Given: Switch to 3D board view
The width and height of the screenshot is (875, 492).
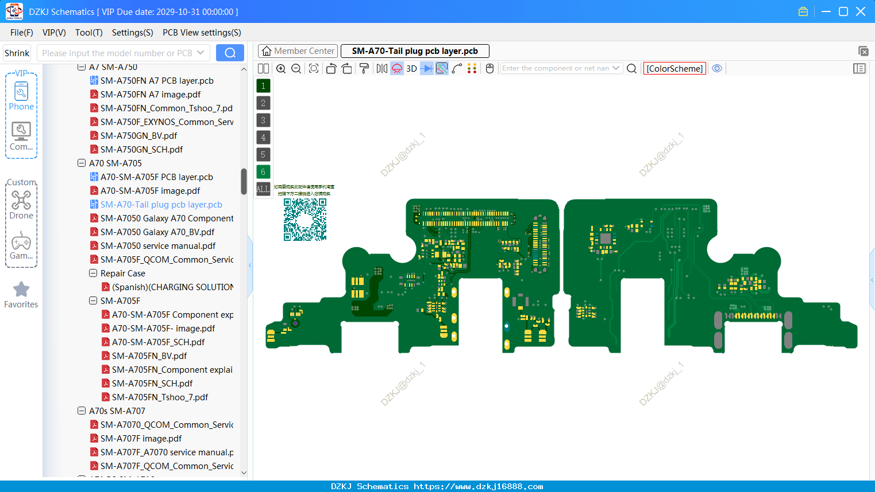Looking at the screenshot, I should (412, 69).
